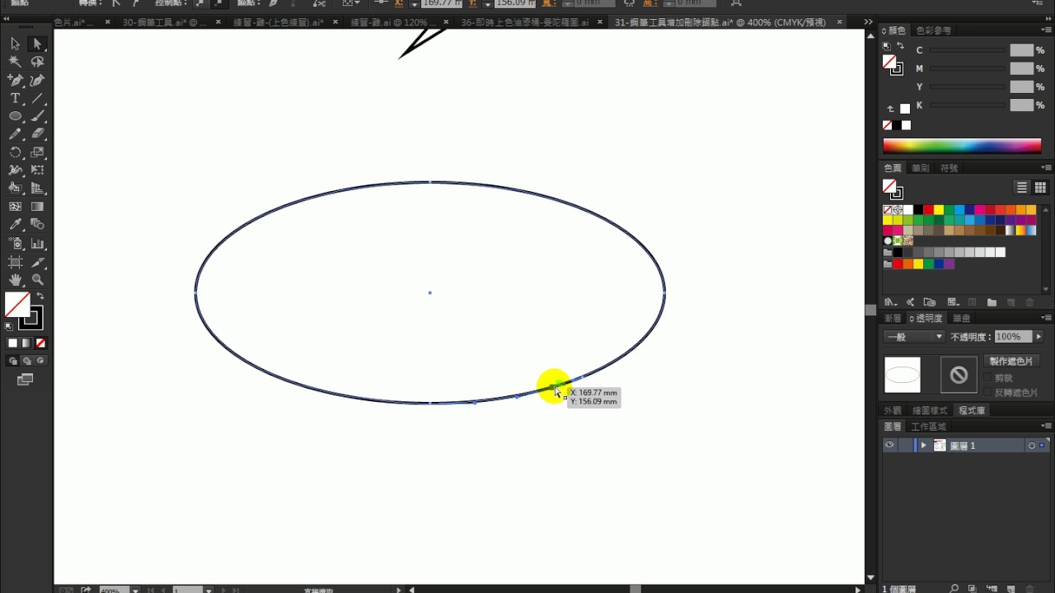
Task: Expand the 圖層 1 layer contents
Action: 923,446
